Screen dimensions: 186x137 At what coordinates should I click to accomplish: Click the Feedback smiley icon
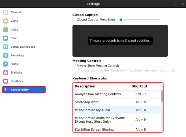pyautogui.click(x=6, y=81)
